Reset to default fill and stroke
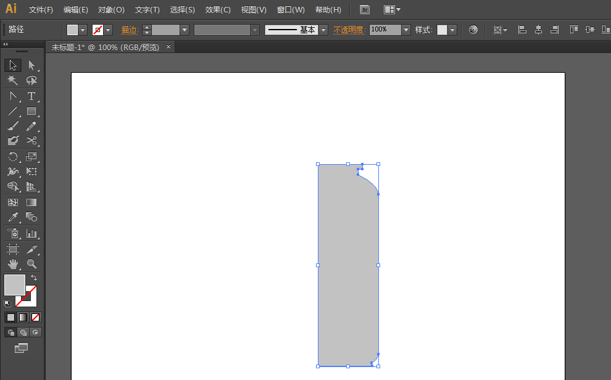 tap(7, 303)
